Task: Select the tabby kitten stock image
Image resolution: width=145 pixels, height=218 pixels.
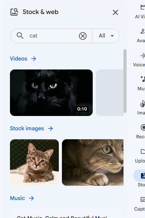Action: click(34, 162)
